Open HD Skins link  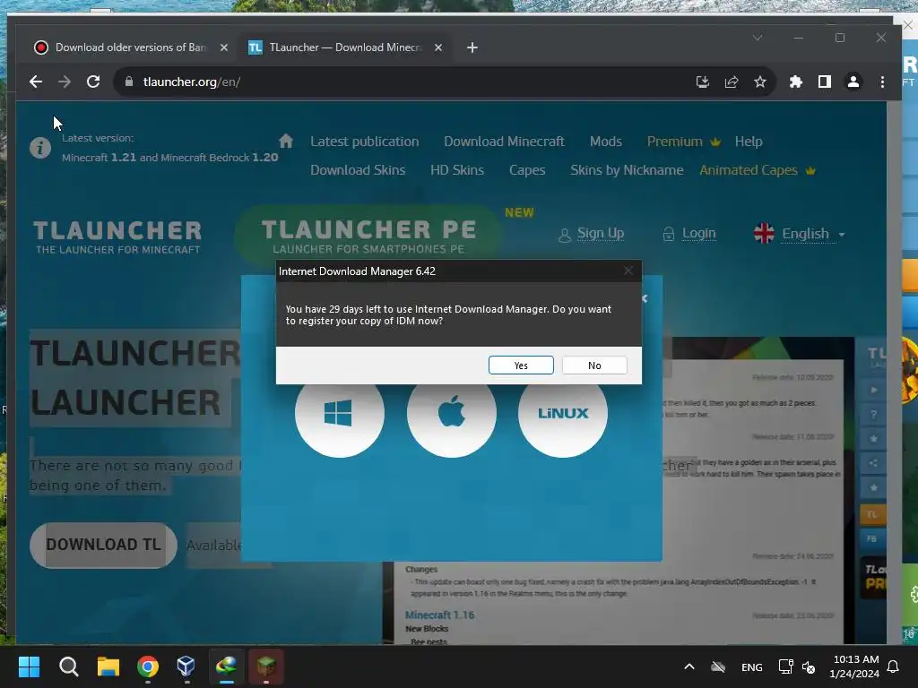456,170
